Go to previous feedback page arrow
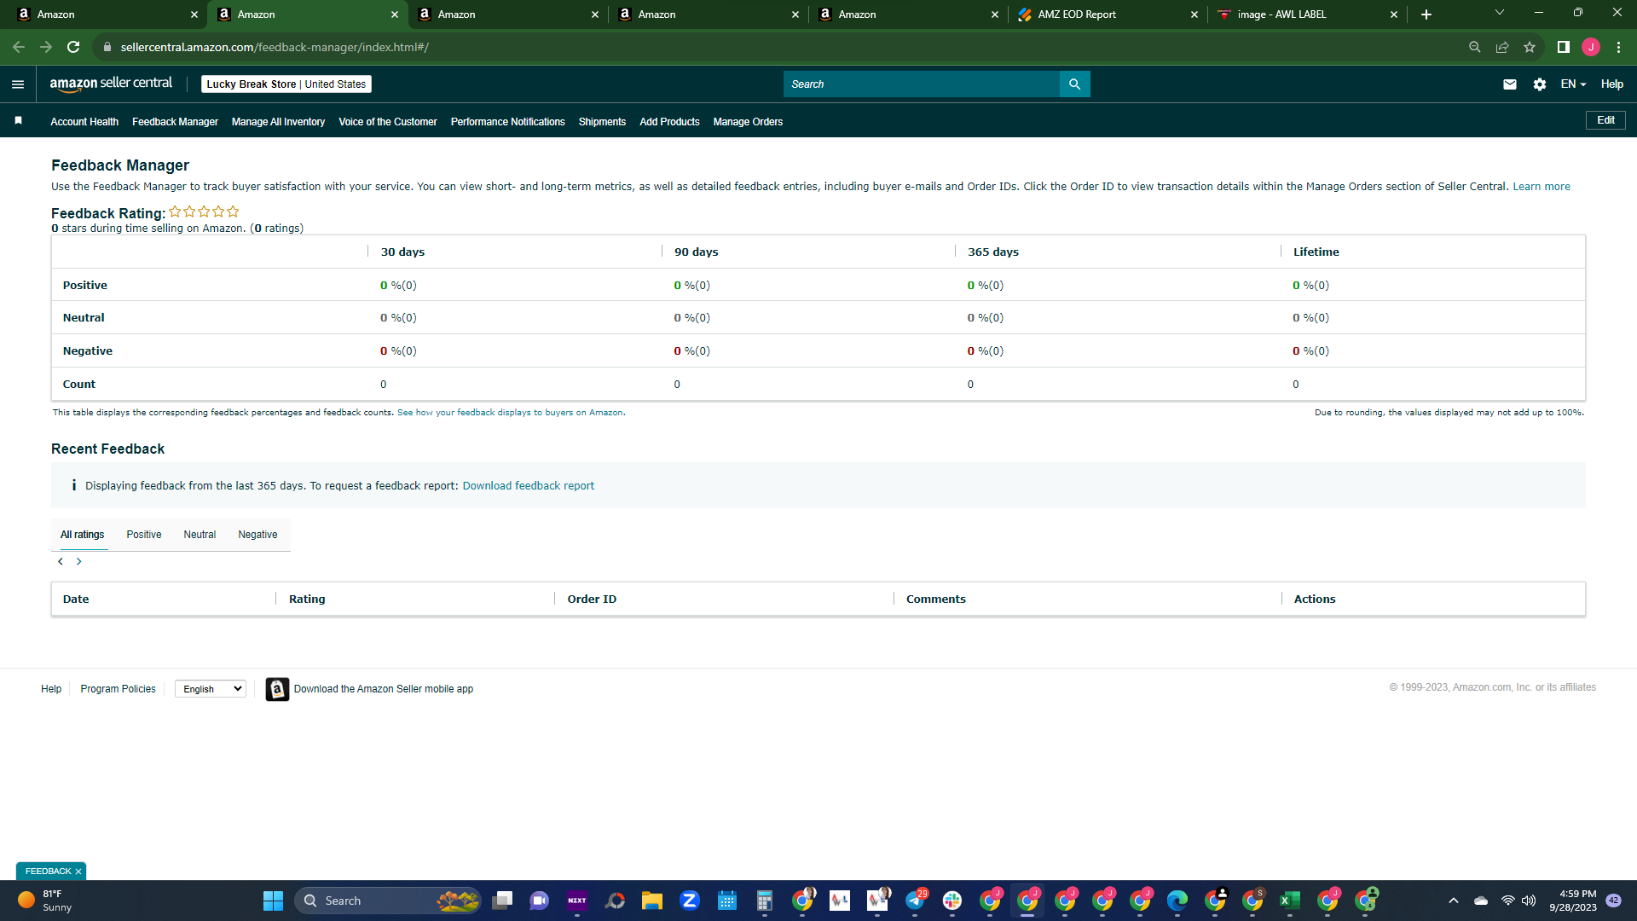1637x921 pixels. (61, 561)
